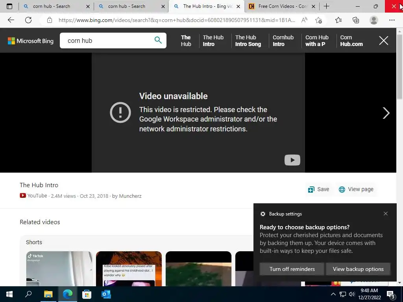Open the network status tray icon
Image resolution: width=403 pixels, height=302 pixels.
pyautogui.click(x=343, y=294)
